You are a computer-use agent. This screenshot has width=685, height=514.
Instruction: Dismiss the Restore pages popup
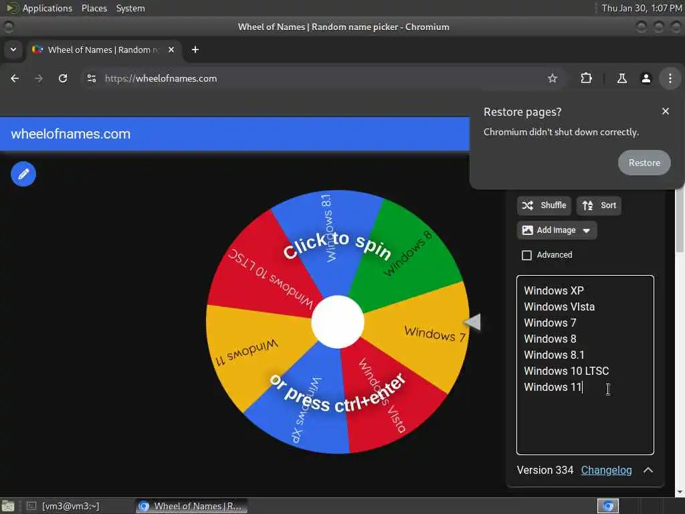click(665, 112)
